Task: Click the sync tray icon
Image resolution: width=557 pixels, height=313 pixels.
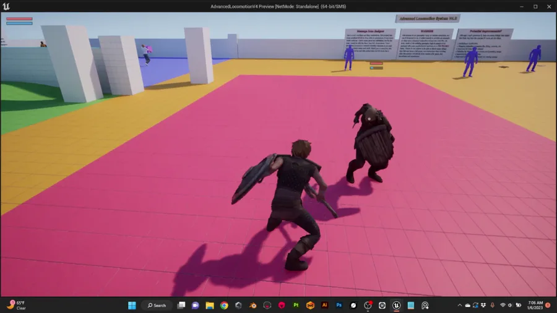Action: pyautogui.click(x=475, y=305)
